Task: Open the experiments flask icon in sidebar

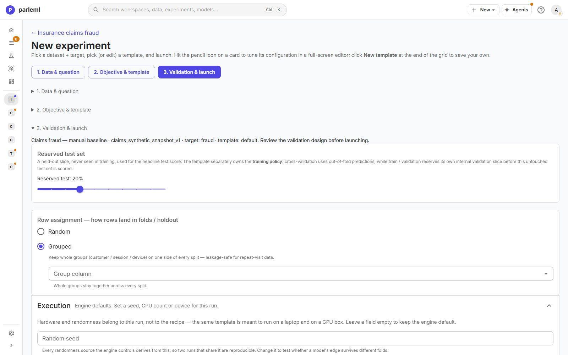Action: pos(11,56)
